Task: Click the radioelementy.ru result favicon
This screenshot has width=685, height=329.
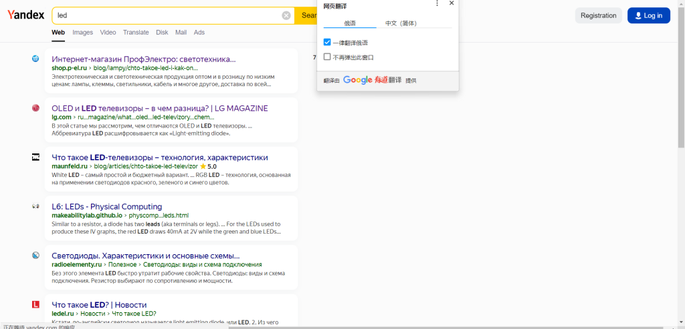Action: pyautogui.click(x=35, y=256)
